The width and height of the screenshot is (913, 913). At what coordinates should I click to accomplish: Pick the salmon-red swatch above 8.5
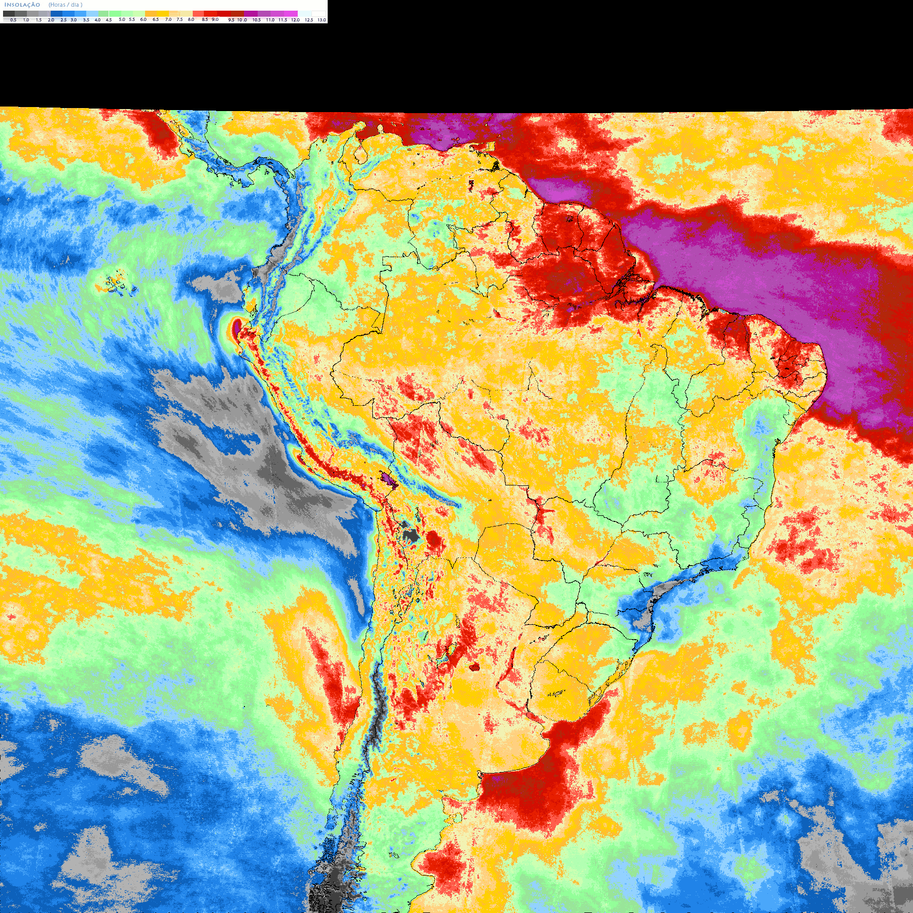click(198, 14)
